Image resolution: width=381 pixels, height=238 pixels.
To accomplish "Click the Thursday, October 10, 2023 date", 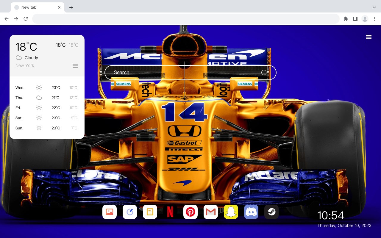I will pyautogui.click(x=344, y=226).
